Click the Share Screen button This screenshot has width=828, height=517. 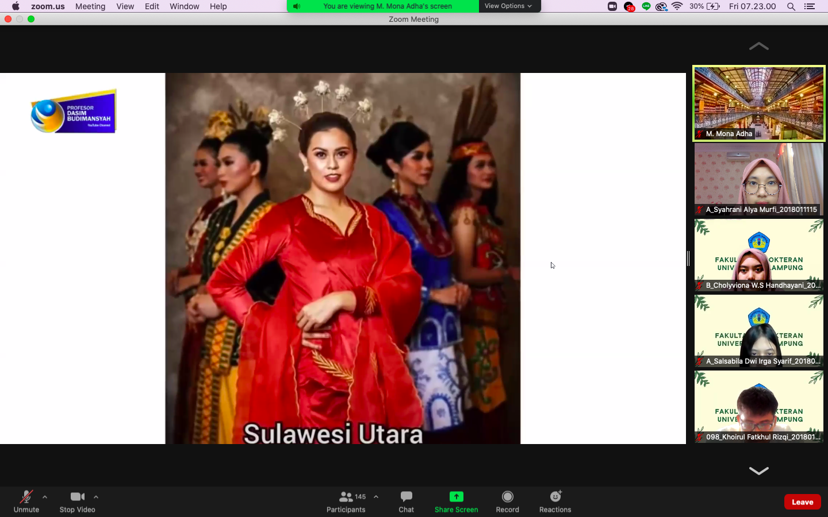pos(456,501)
